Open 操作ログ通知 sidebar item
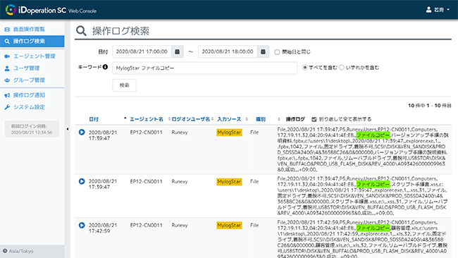 [x=29, y=95]
